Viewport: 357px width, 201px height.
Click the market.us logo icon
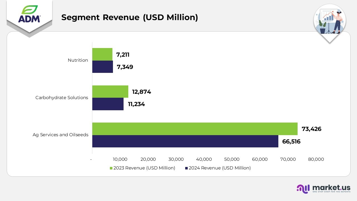coord(303,189)
